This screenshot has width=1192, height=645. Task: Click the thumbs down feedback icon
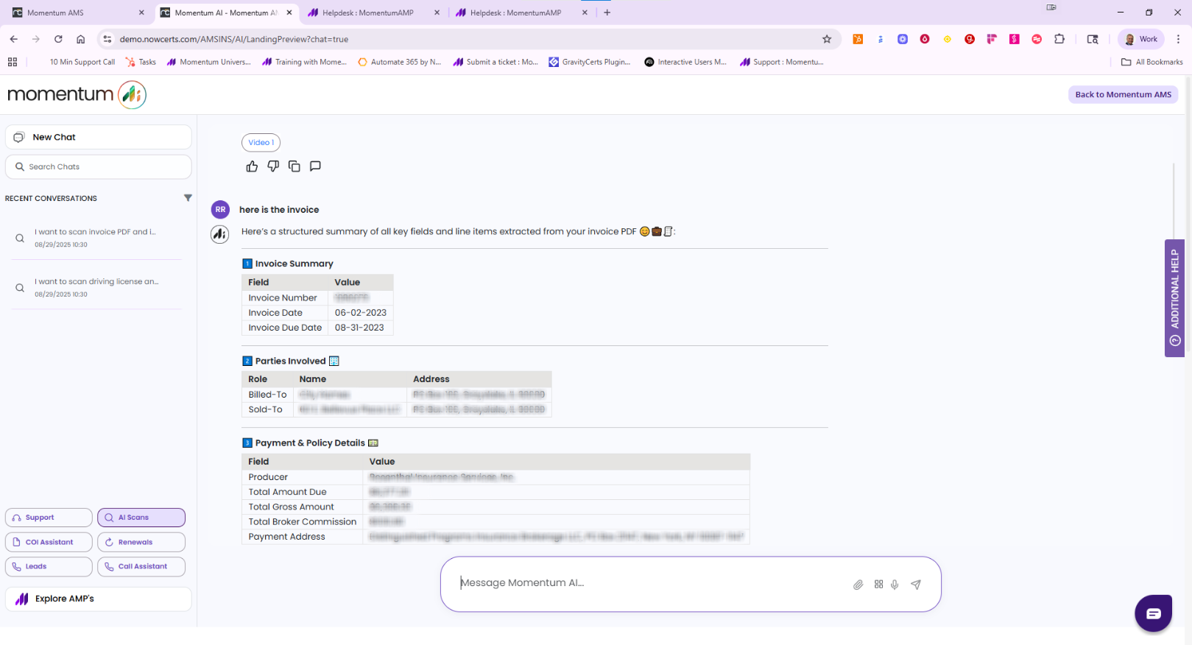coord(273,166)
